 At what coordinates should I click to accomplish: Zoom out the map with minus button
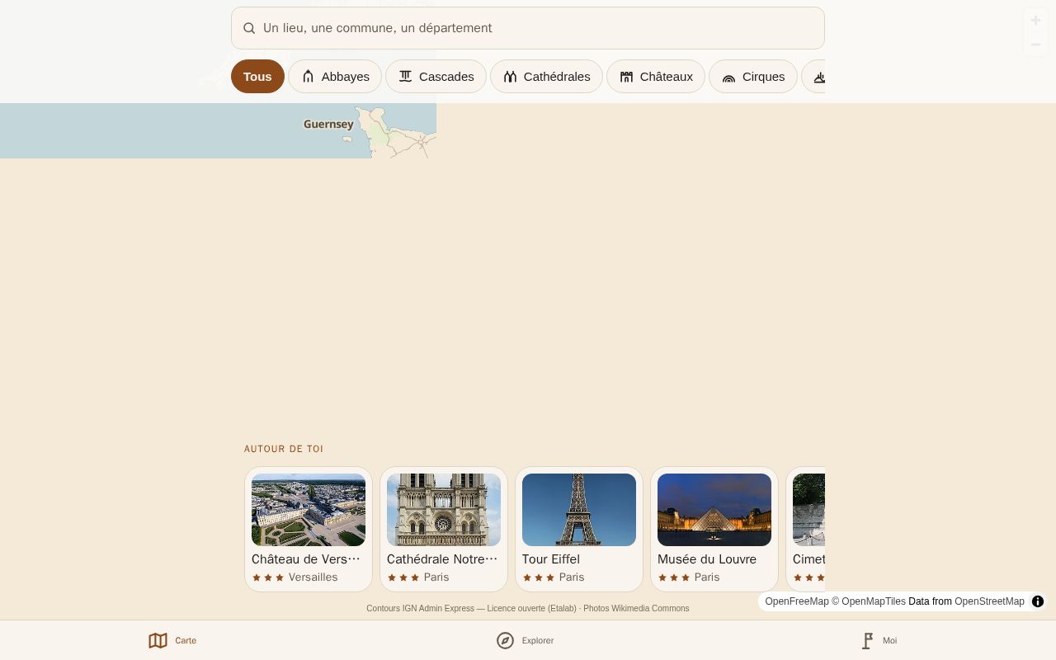coord(1035,45)
